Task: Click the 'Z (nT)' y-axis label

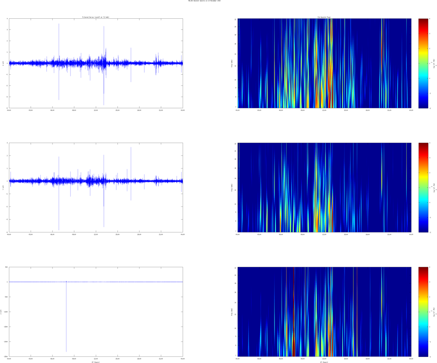Action: pos(1,312)
